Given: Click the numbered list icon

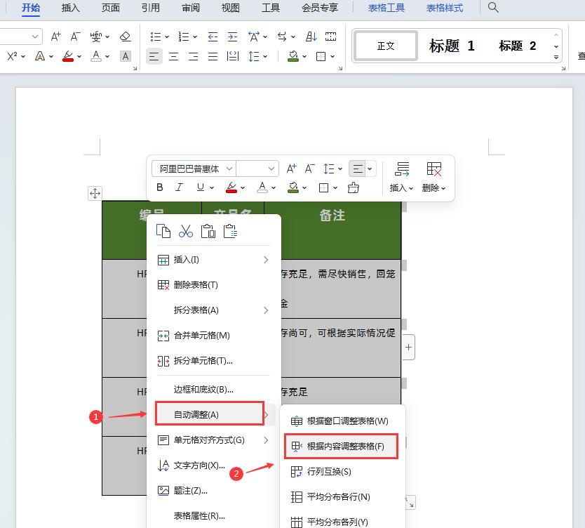Looking at the screenshot, I should coord(184,37).
